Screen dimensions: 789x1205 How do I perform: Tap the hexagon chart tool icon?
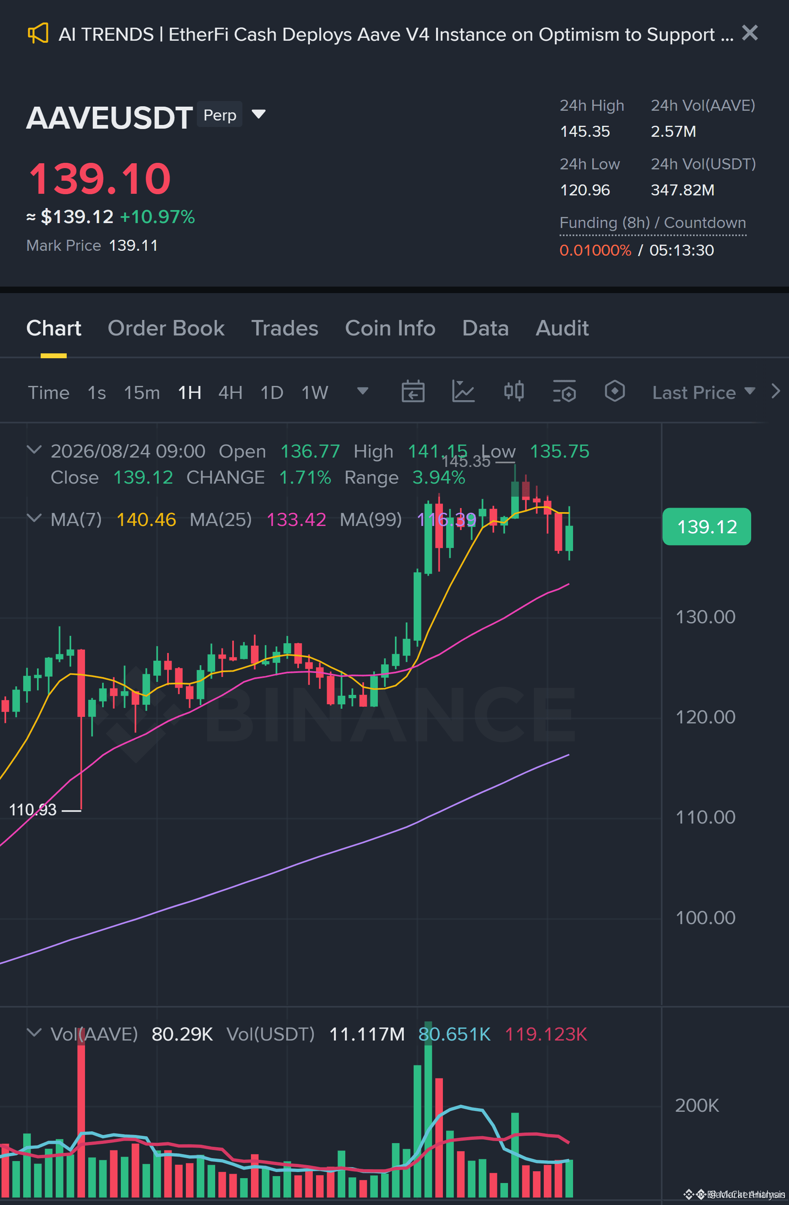click(x=615, y=391)
